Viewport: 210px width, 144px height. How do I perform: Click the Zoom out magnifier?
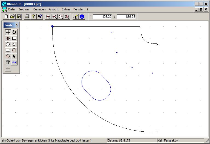click(54, 17)
